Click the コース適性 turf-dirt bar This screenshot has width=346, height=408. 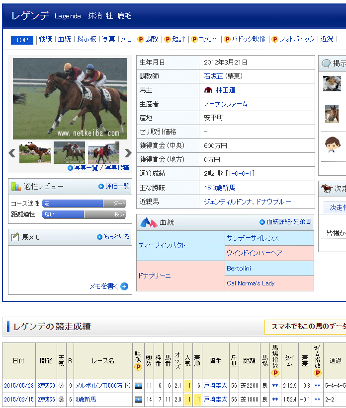(84, 204)
